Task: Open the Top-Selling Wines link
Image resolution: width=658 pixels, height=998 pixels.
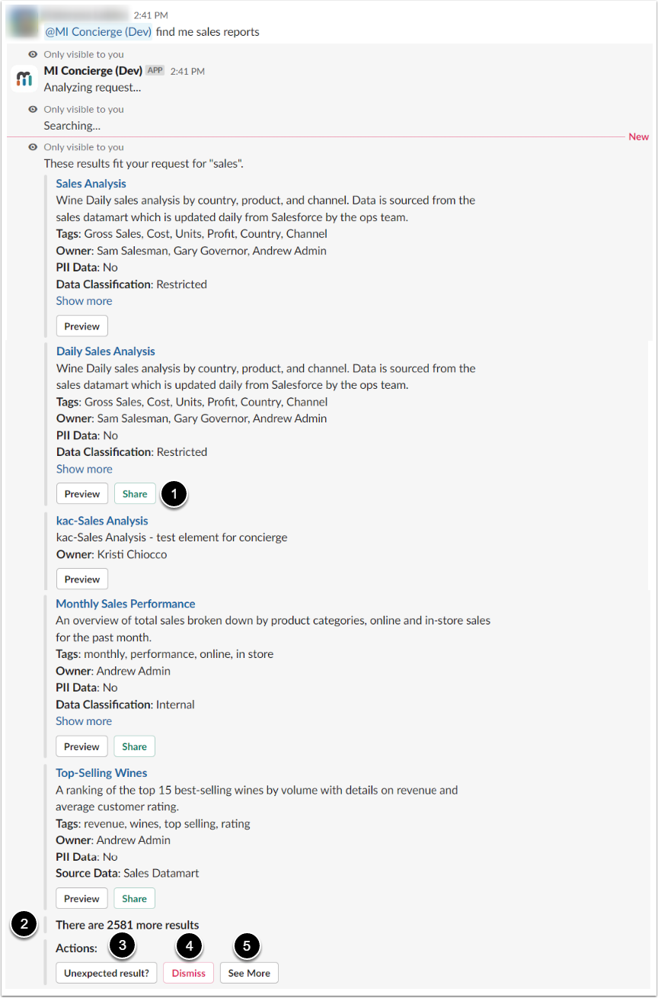Action: click(x=101, y=773)
